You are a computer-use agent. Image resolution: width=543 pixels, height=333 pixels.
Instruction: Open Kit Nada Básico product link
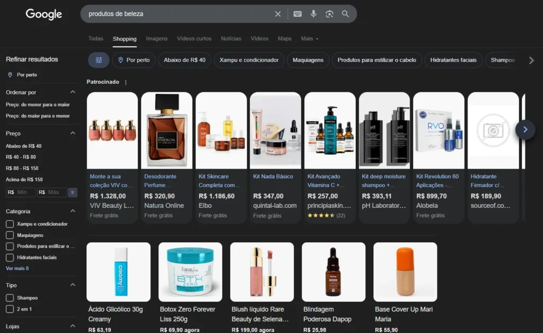[x=273, y=177]
